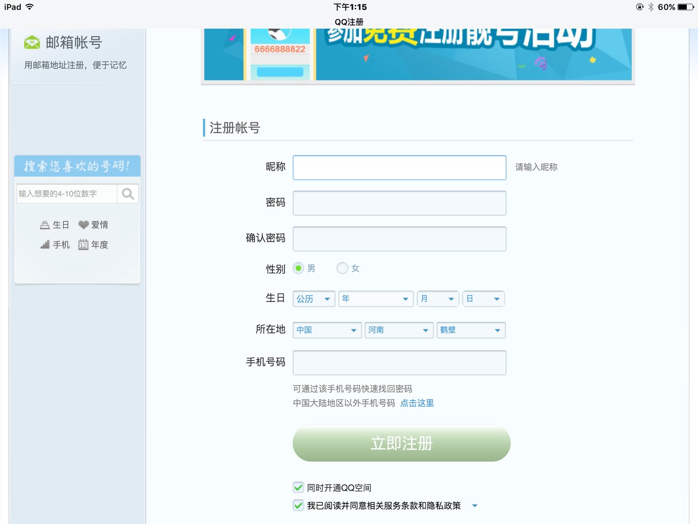698x524 pixels.
Task: Expand the terms disclosure arrow
Action: (475, 506)
